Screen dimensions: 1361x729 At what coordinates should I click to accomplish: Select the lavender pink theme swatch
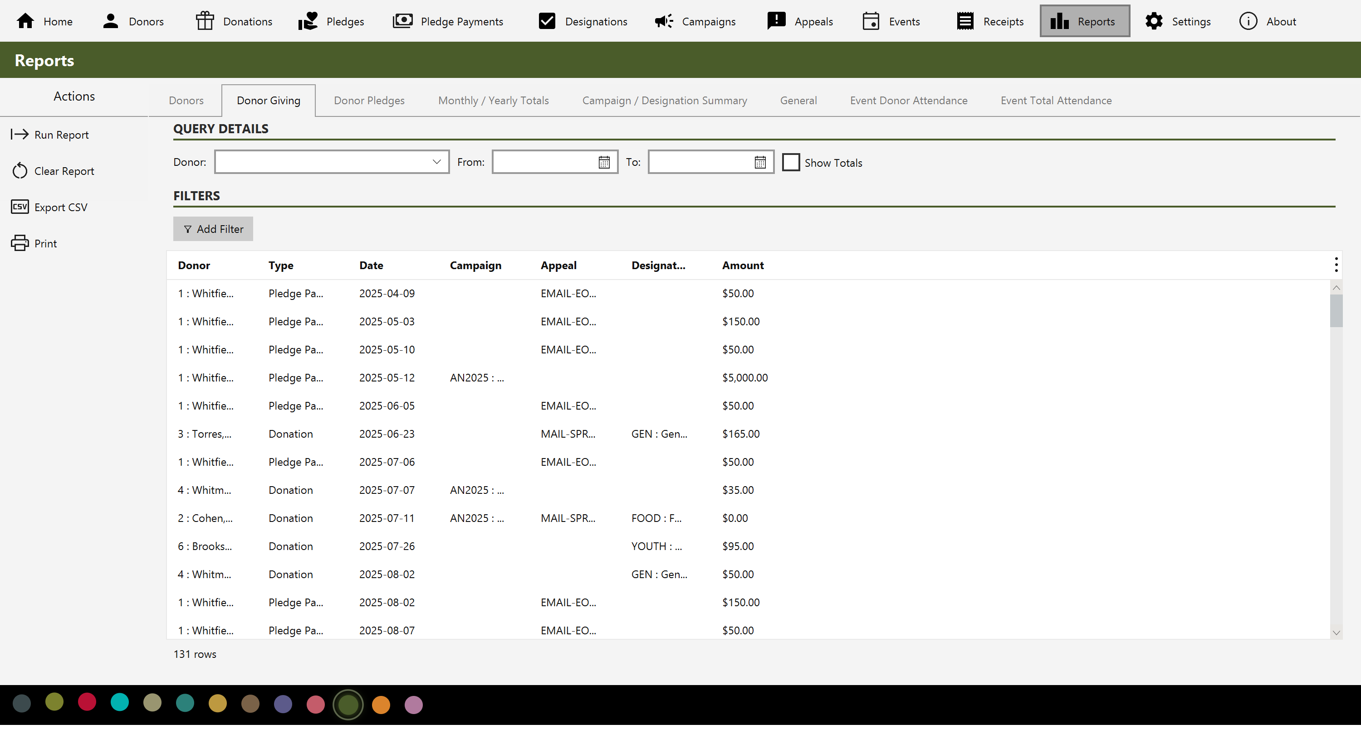click(413, 704)
